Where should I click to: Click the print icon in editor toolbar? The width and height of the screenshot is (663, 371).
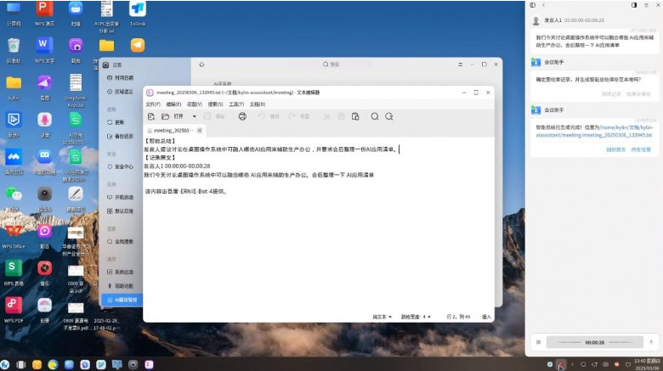pos(242,116)
